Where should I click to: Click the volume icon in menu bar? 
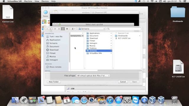click(x=164, y=1)
